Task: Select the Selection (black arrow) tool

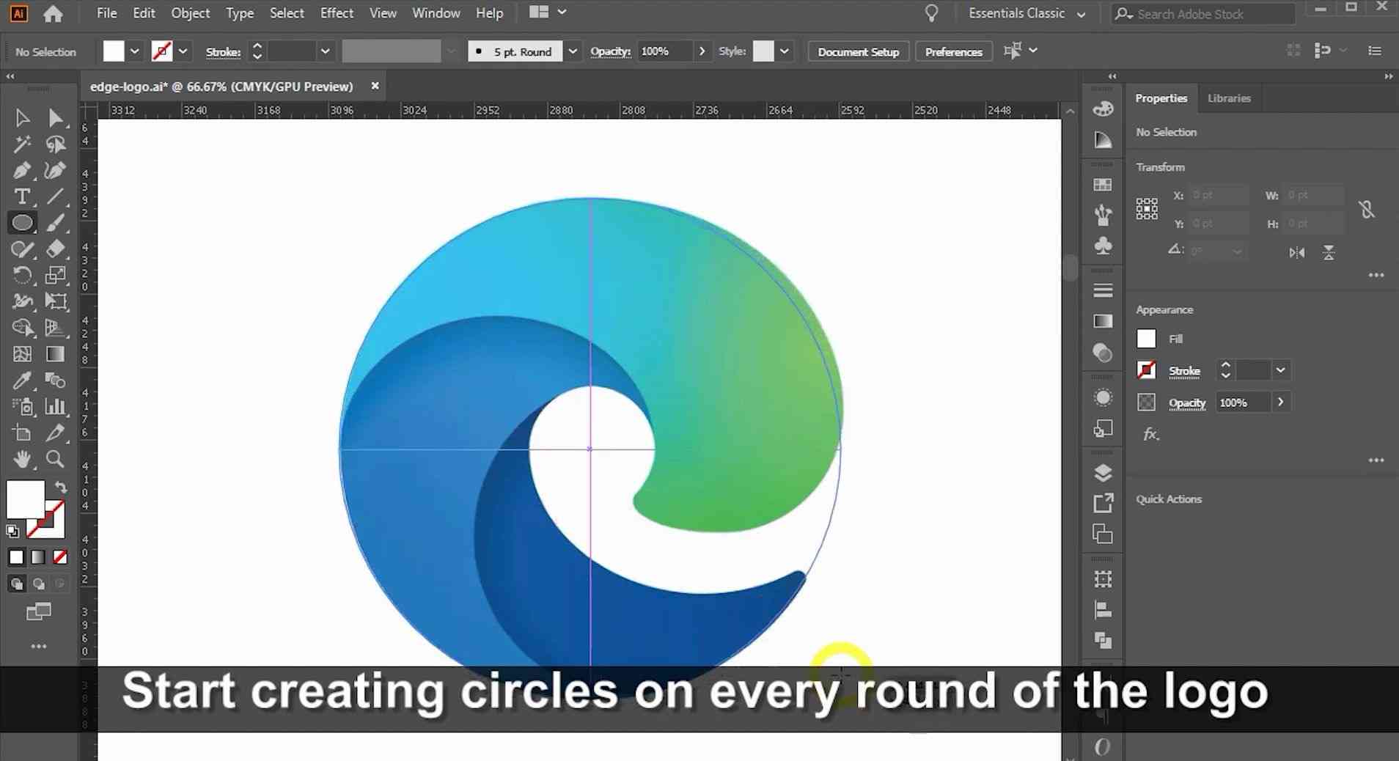Action: point(22,118)
